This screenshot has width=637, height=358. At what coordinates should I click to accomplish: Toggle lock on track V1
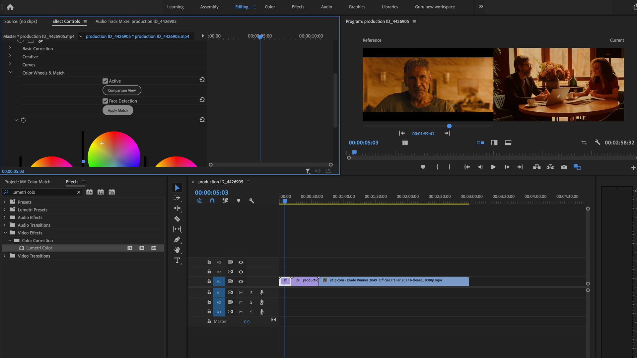[x=209, y=281]
